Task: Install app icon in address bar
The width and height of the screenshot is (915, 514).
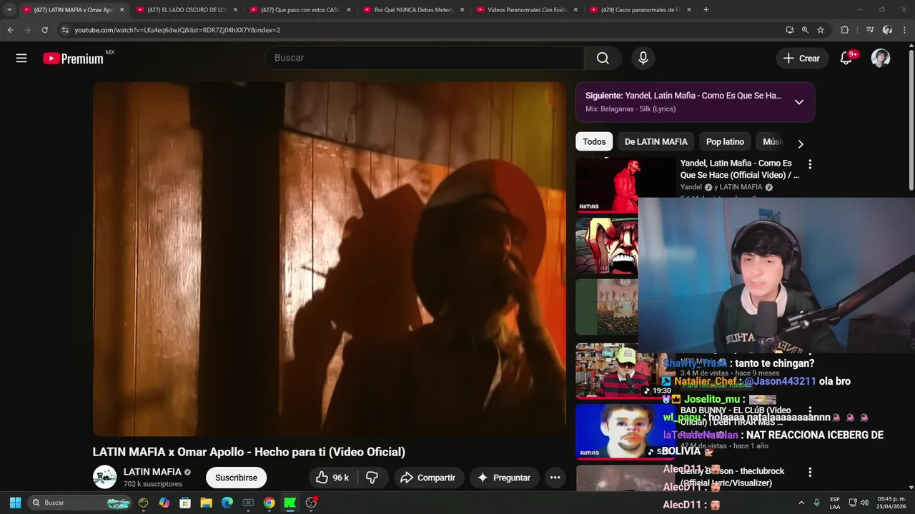Action: pos(789,30)
